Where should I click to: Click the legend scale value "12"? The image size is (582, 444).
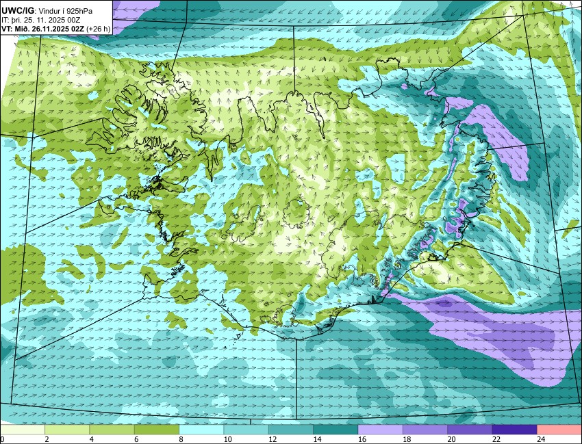click(273, 439)
